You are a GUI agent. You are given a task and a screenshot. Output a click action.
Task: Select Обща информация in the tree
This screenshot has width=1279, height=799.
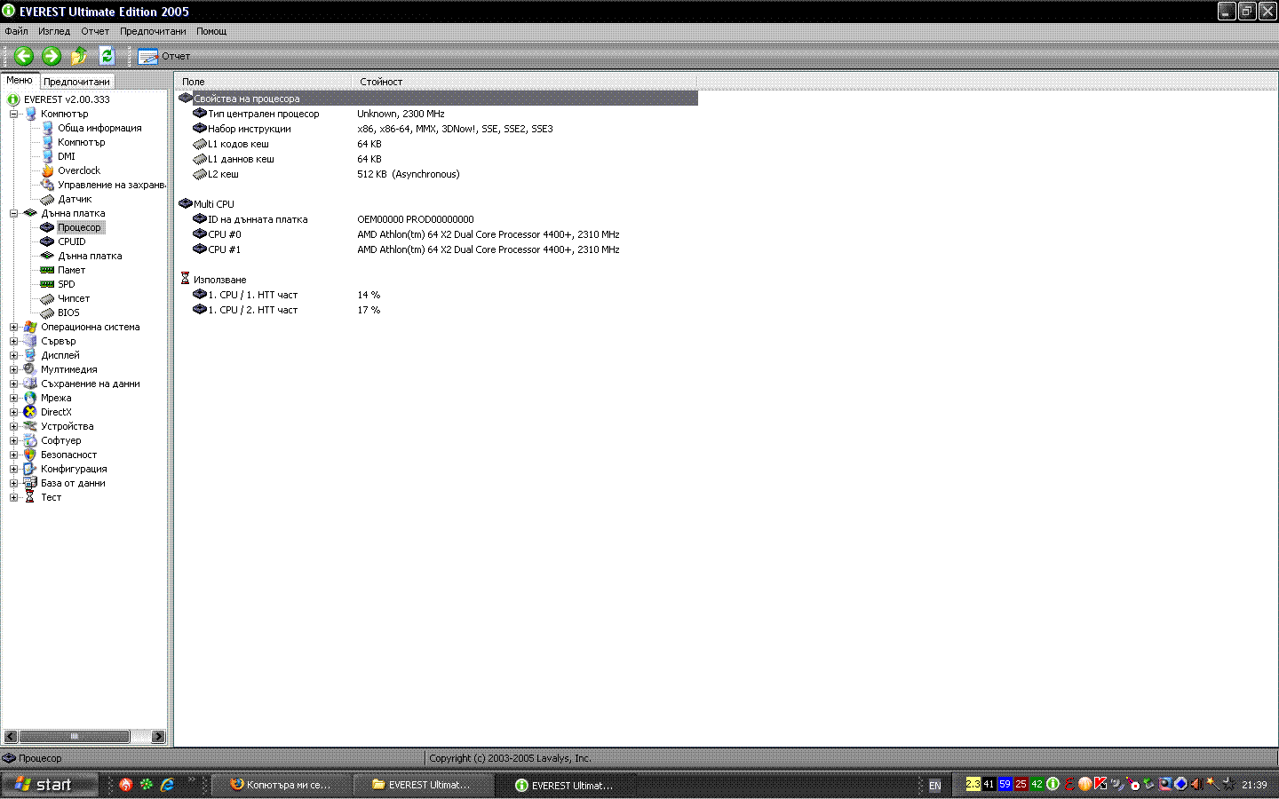[99, 128]
